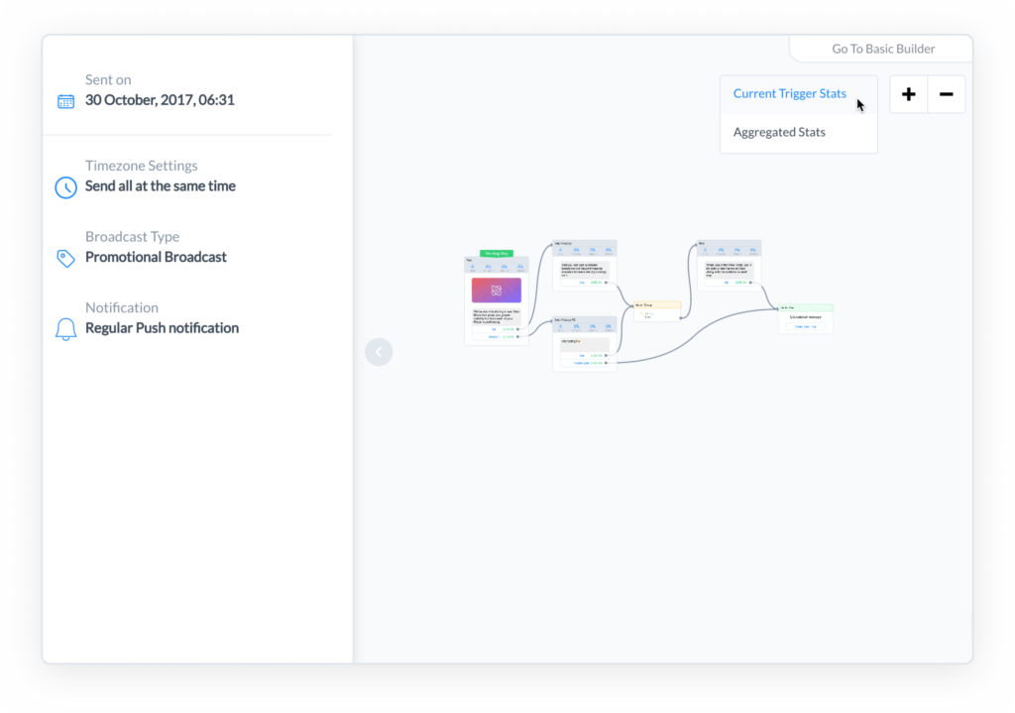Click the gradient image inside the Starting Step node
Screen dimensions: 1015x713
[x=496, y=290]
